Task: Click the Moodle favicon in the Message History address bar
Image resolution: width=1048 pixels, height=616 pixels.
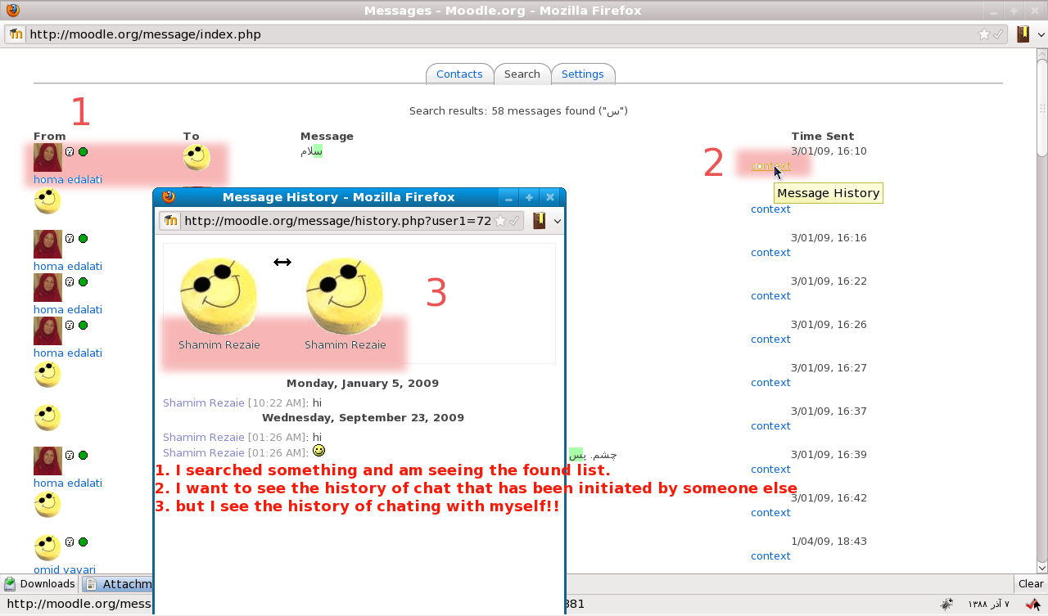Action: pos(170,221)
